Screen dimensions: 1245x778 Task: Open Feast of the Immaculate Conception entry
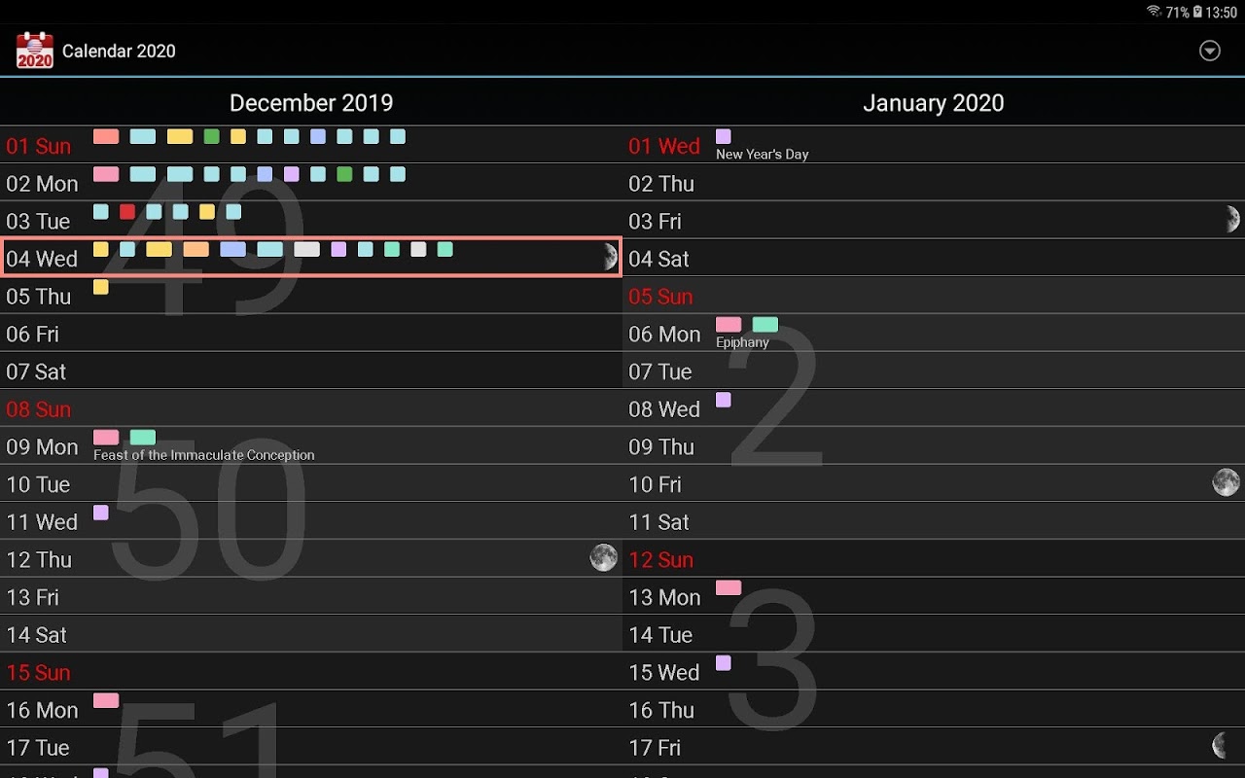click(204, 455)
